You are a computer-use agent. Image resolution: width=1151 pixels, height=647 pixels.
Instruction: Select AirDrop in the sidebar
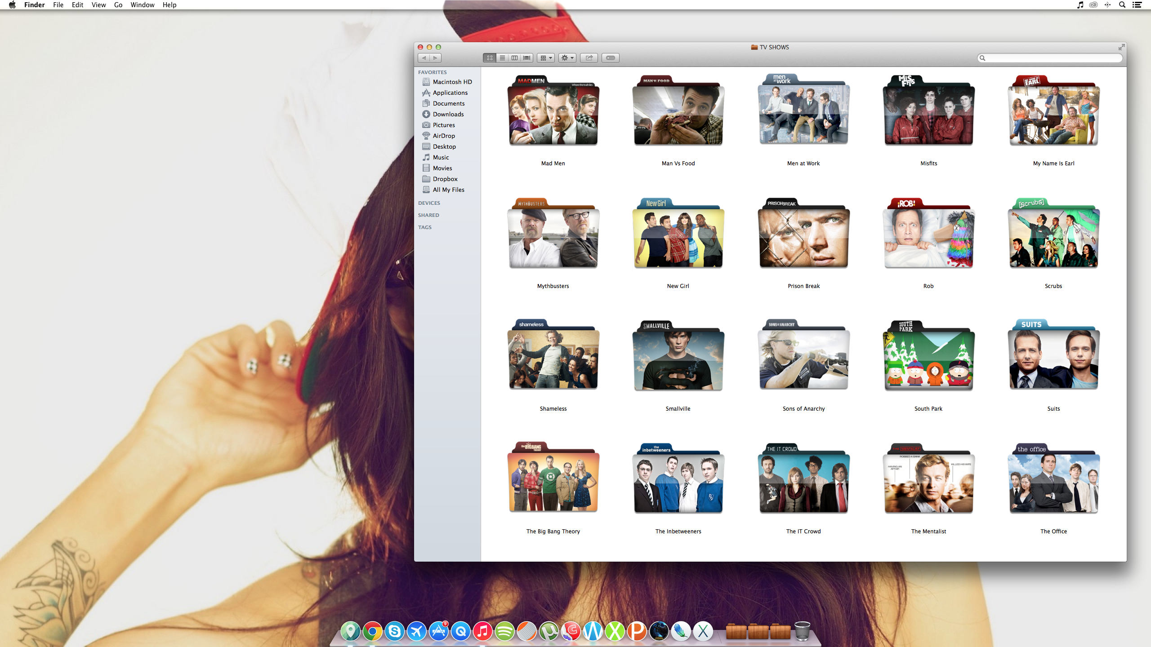(447, 136)
